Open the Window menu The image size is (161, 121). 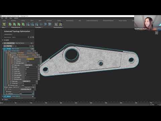pyautogui.click(x=16, y=18)
